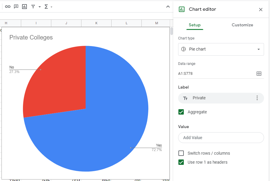
Task: Click the Add Value field
Action: (221, 138)
